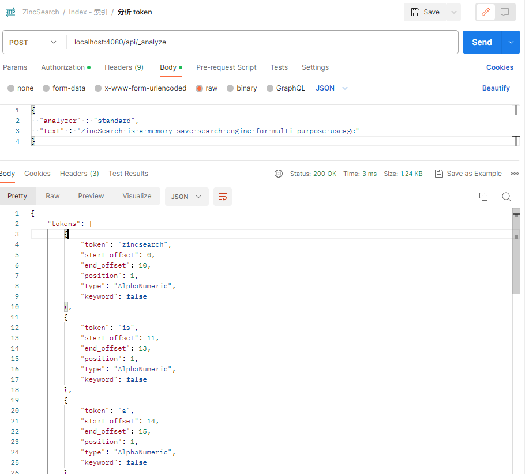Viewport: 529px width, 474px height.
Task: Click the start_offset 14 value
Action: (x=151, y=421)
